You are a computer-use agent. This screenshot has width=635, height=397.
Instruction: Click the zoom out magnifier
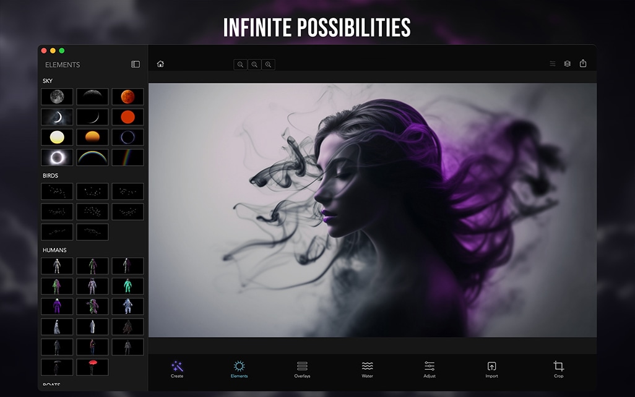pos(241,64)
